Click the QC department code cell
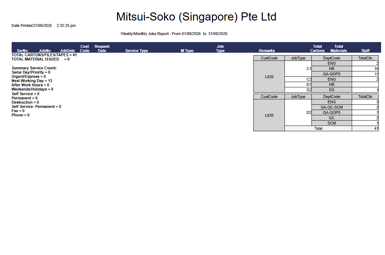Screen dimensions: 385x255 click(332, 118)
